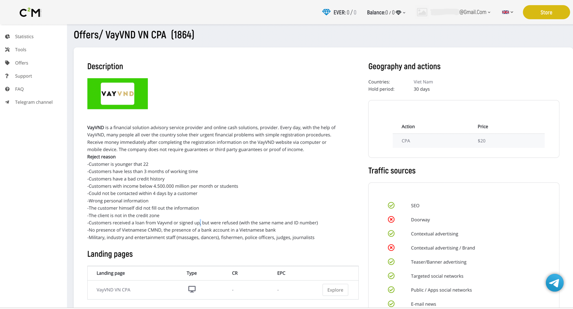The width and height of the screenshot is (573, 309).
Task: Click the profile avatar image icon
Action: [x=422, y=12]
